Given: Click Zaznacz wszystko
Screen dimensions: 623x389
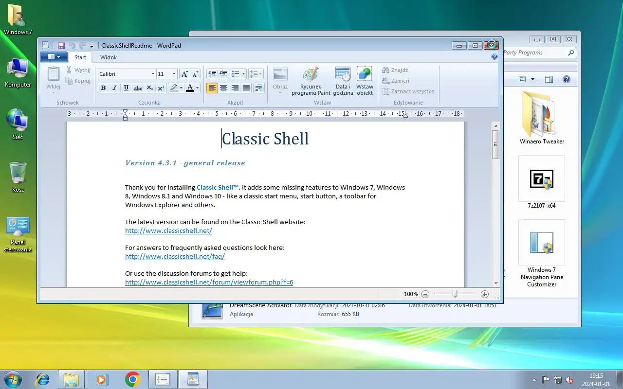Looking at the screenshot, I should (x=408, y=91).
